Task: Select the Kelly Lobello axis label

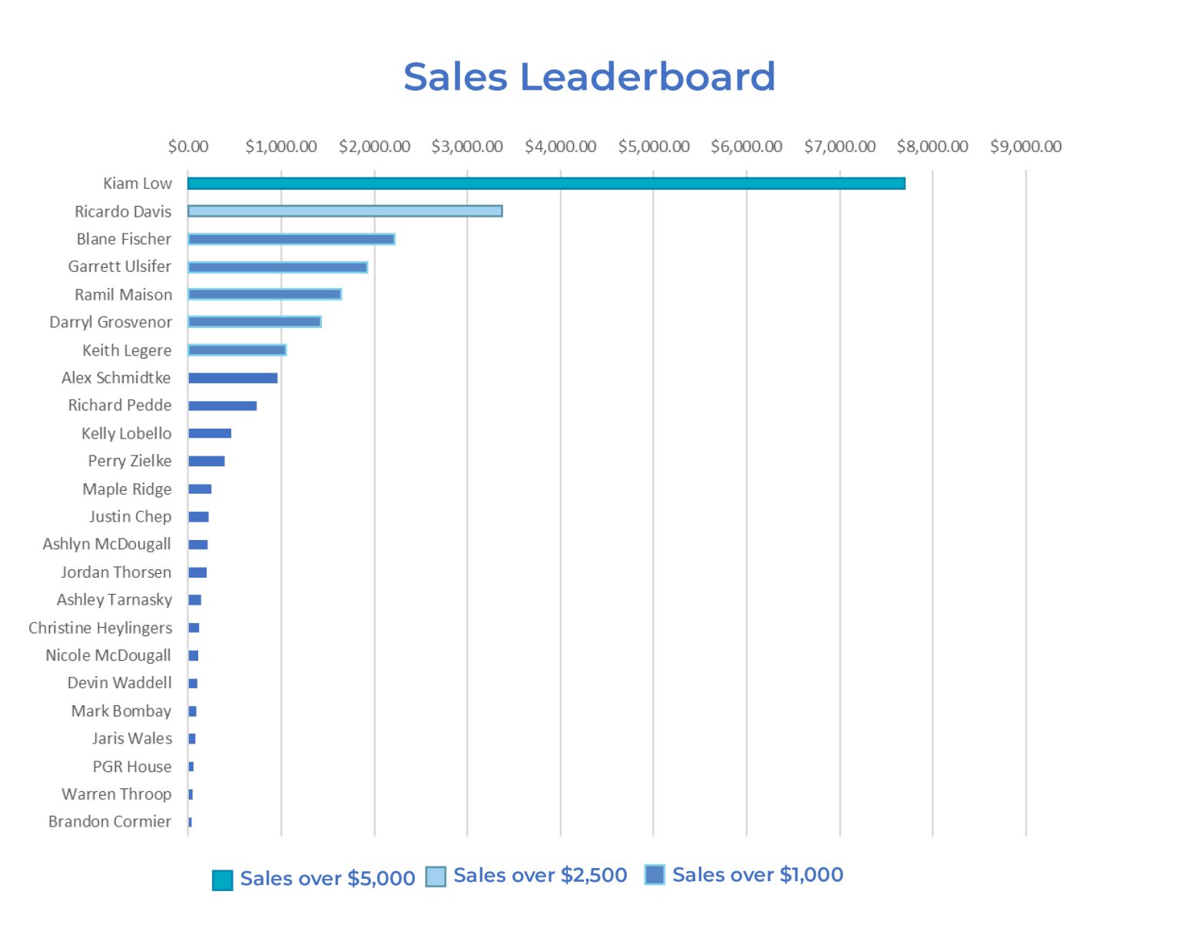Action: click(x=127, y=433)
